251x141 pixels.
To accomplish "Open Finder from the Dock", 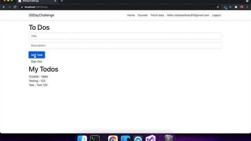I will [x=82, y=138].
